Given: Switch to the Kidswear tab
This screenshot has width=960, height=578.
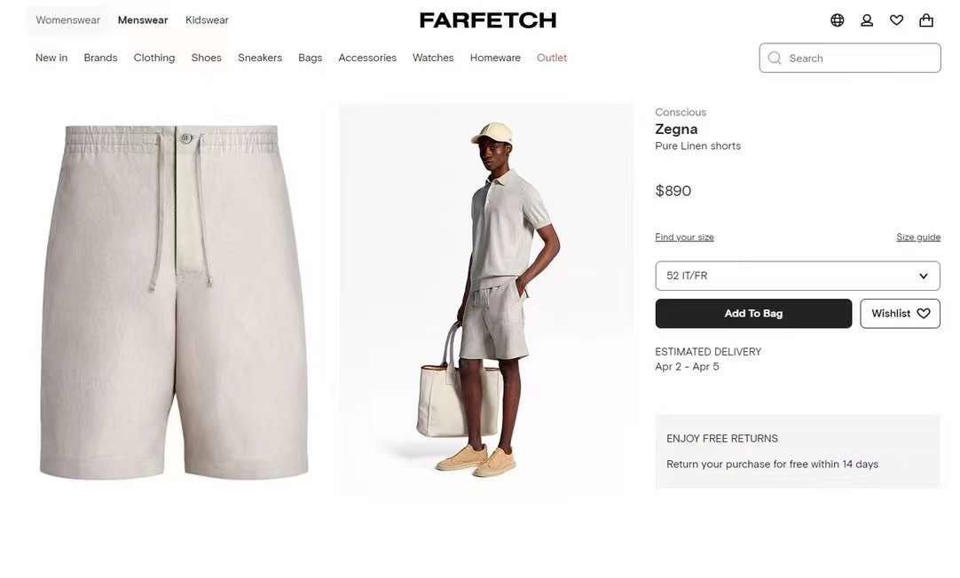Looking at the screenshot, I should click(207, 20).
